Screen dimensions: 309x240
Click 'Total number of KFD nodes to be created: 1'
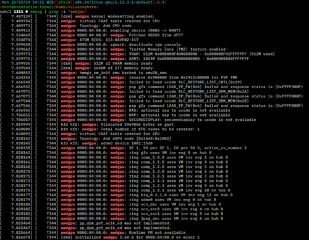coord(150,130)
